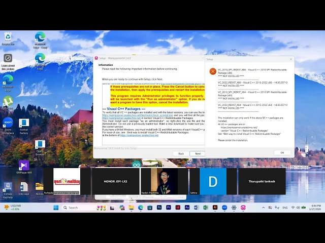Open the Format Factory desktop shortcut
Image resolution: width=325 pixels, height=243 pixels.
pos(24,127)
